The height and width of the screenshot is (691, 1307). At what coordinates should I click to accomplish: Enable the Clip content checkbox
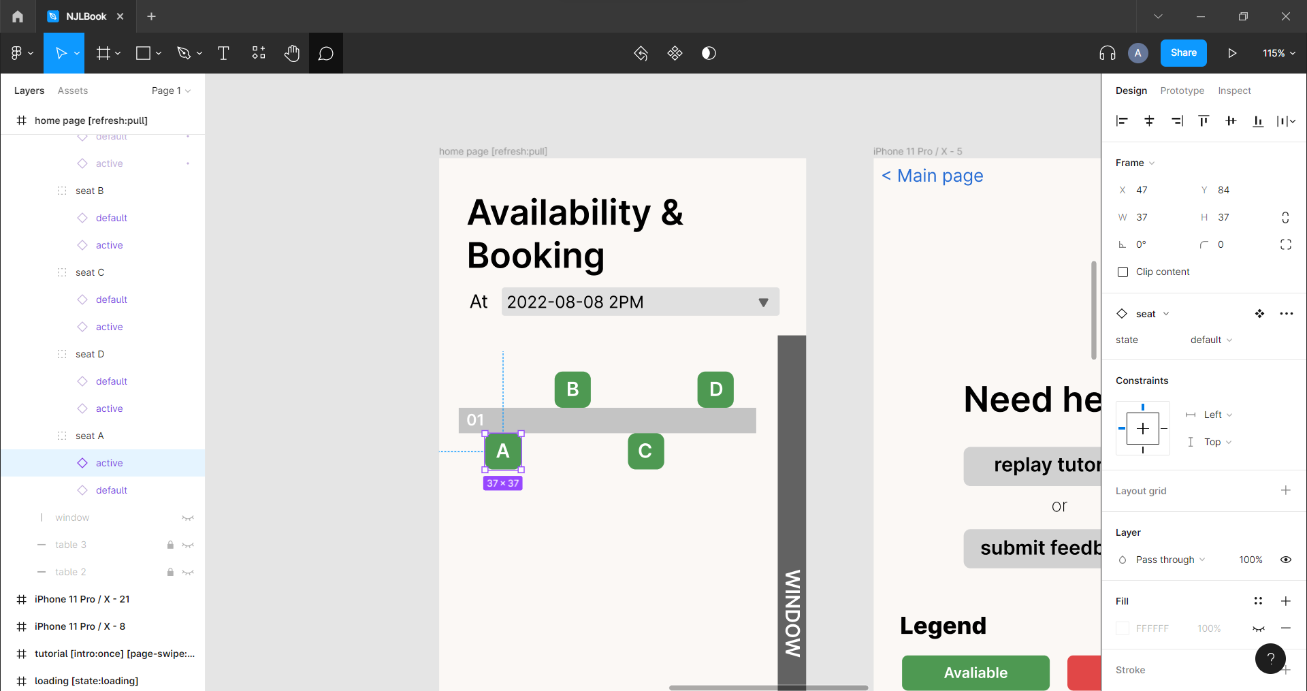(x=1123, y=272)
